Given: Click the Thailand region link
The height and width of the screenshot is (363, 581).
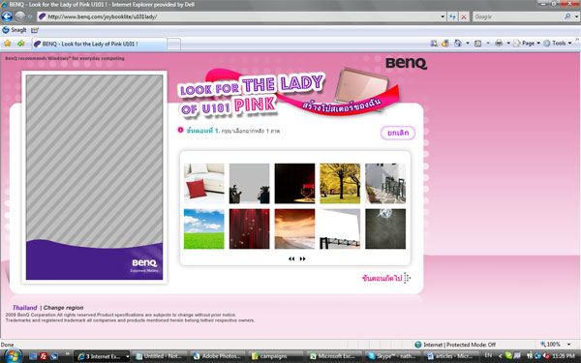Looking at the screenshot, I should (25, 308).
